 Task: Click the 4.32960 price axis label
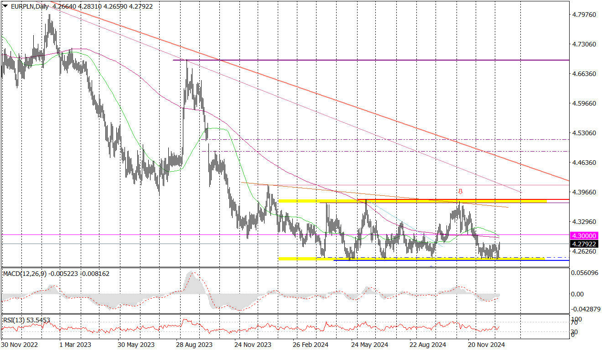tap(584, 222)
